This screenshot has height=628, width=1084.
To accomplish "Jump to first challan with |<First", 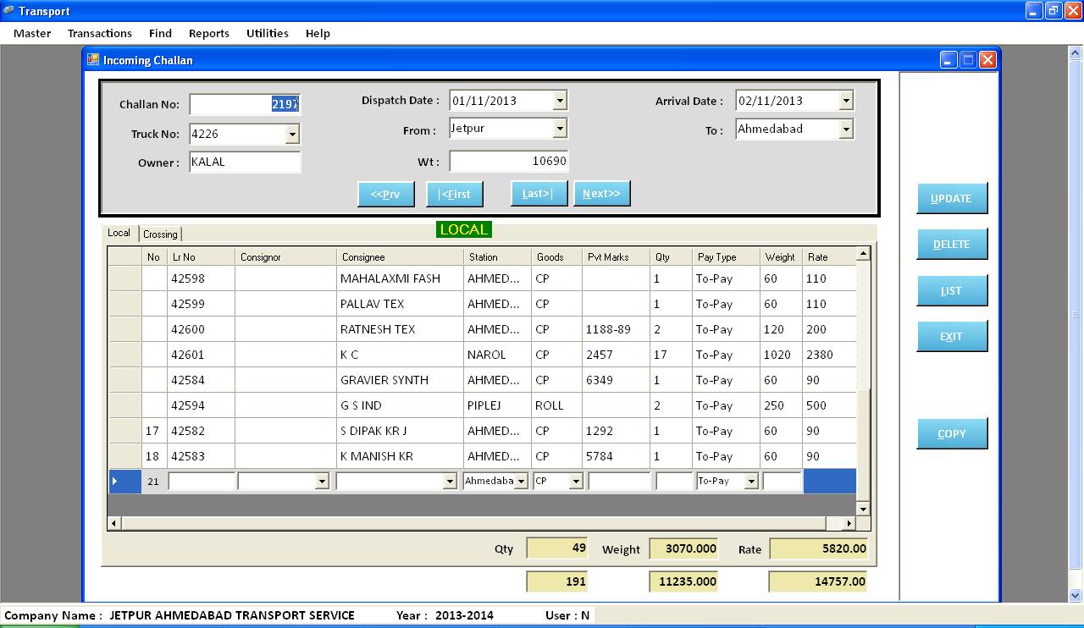I will coord(455,193).
